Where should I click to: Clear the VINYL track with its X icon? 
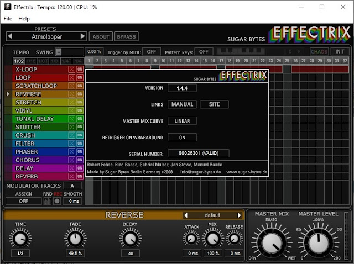coord(72,110)
